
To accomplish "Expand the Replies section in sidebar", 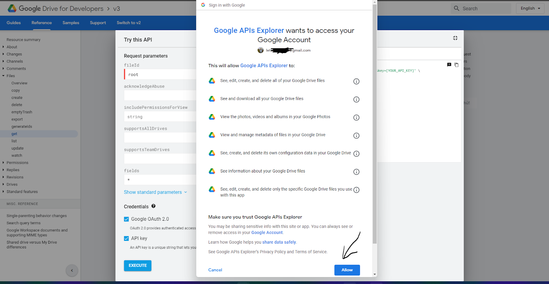I will [x=3, y=170].
